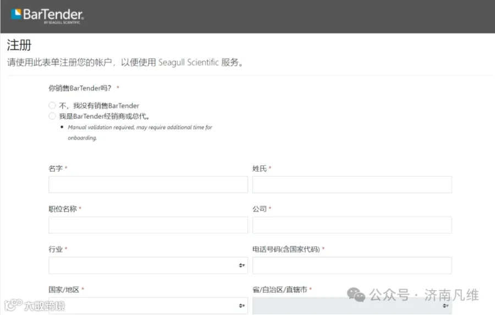Click the BarTender logo in the header
This screenshot has width=495, height=315.
[47, 16]
